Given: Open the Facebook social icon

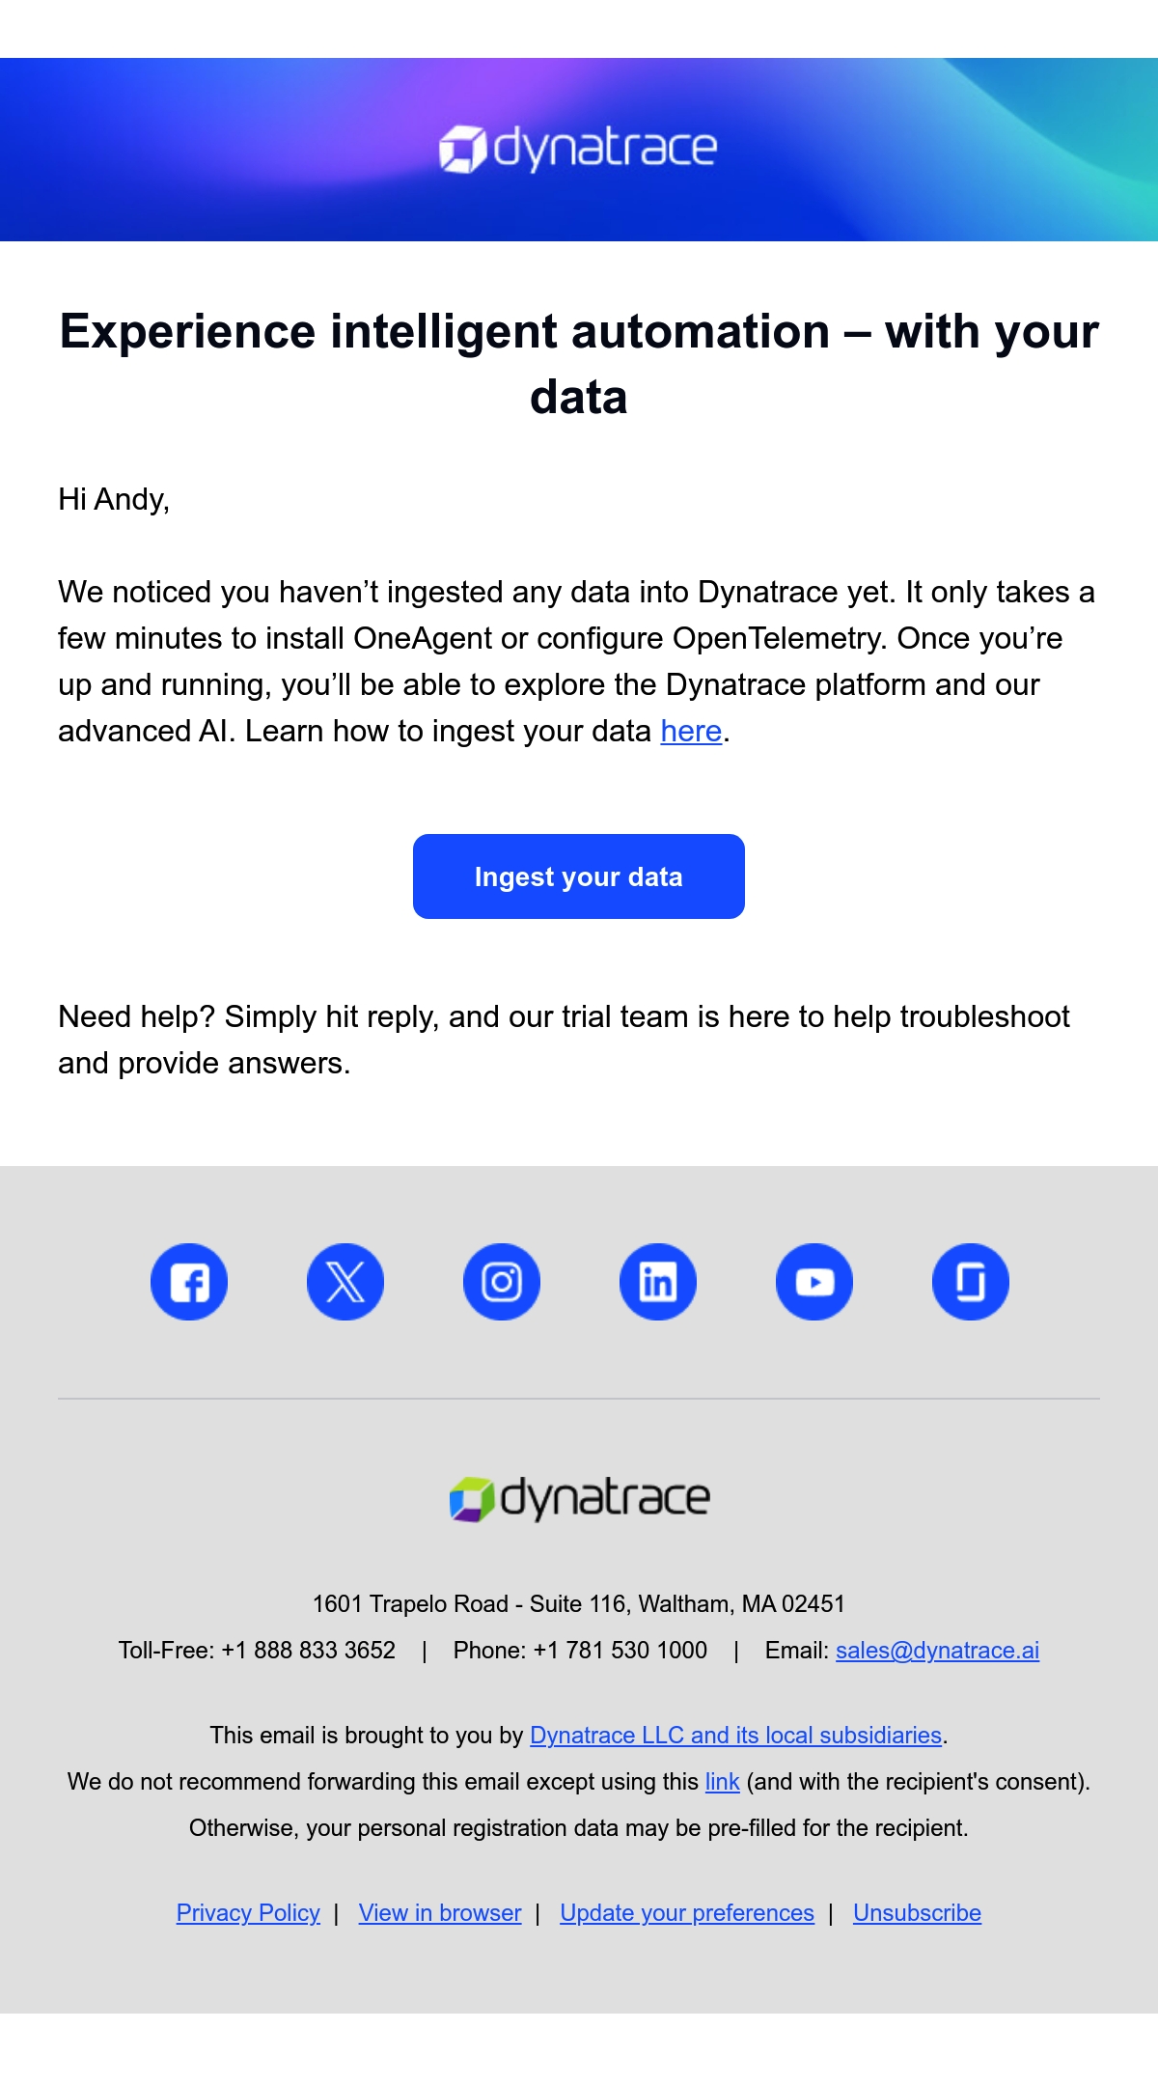Looking at the screenshot, I should [189, 1282].
